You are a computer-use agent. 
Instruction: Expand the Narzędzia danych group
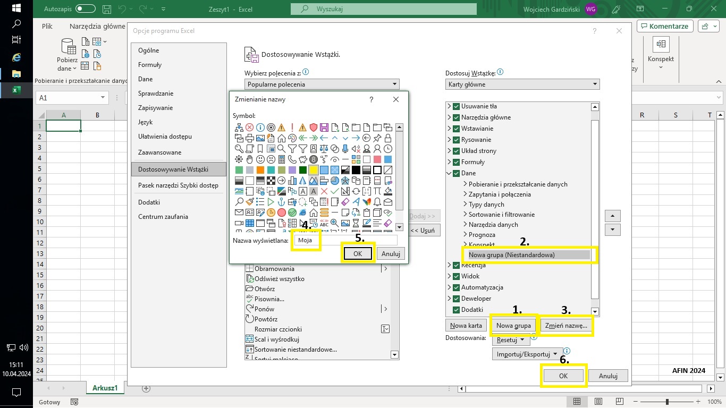tap(465, 225)
